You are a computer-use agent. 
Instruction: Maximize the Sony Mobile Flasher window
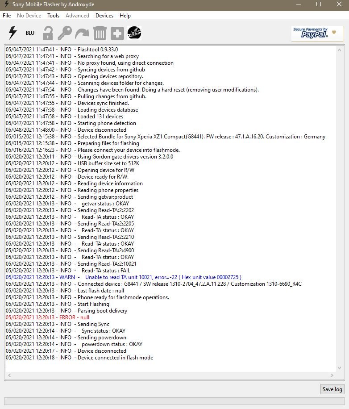(x=319, y=4)
